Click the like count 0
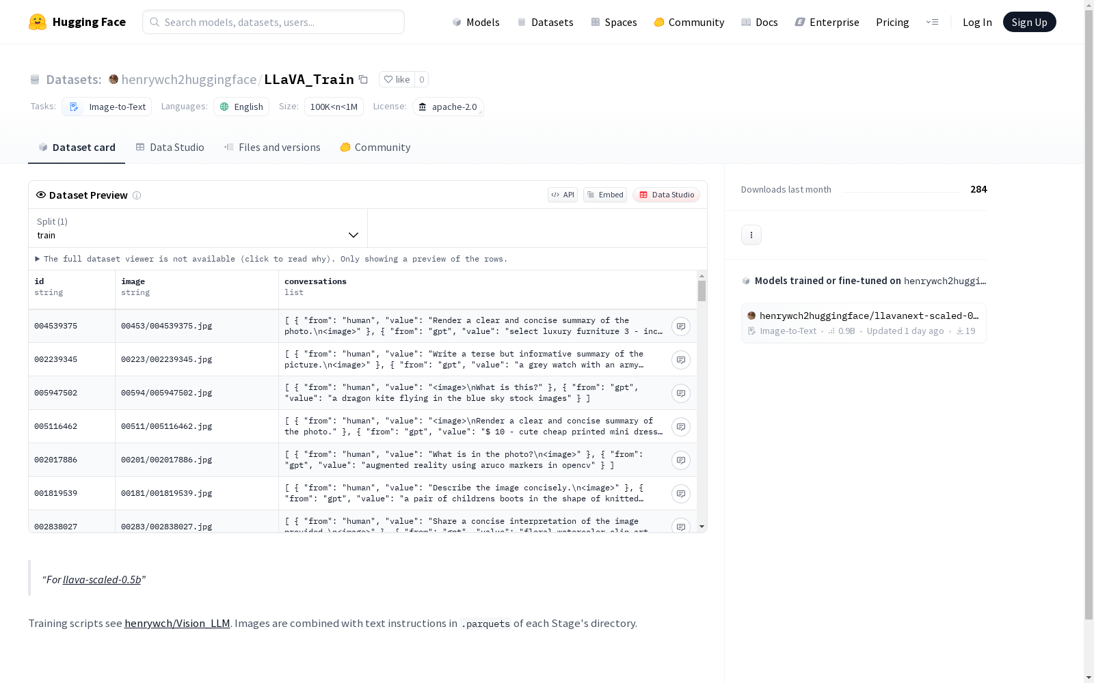 422,79
